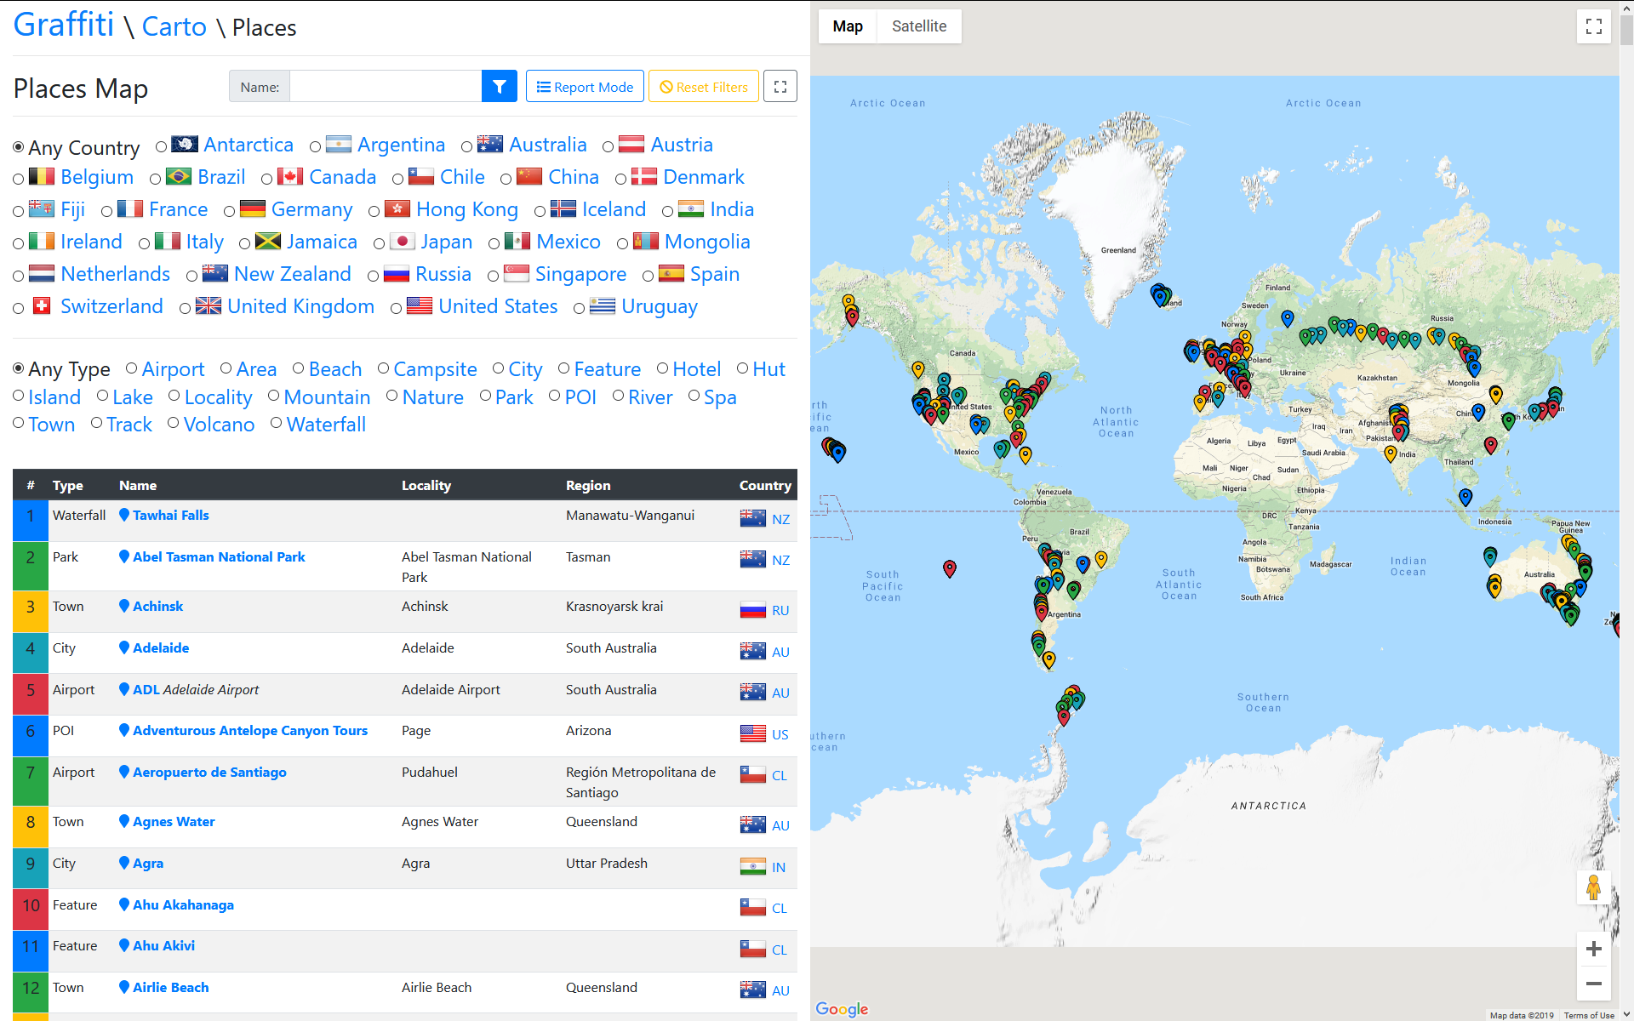Click the pin icon beside Tawhai Falls
This screenshot has height=1021, width=1634.
pyautogui.click(x=124, y=515)
